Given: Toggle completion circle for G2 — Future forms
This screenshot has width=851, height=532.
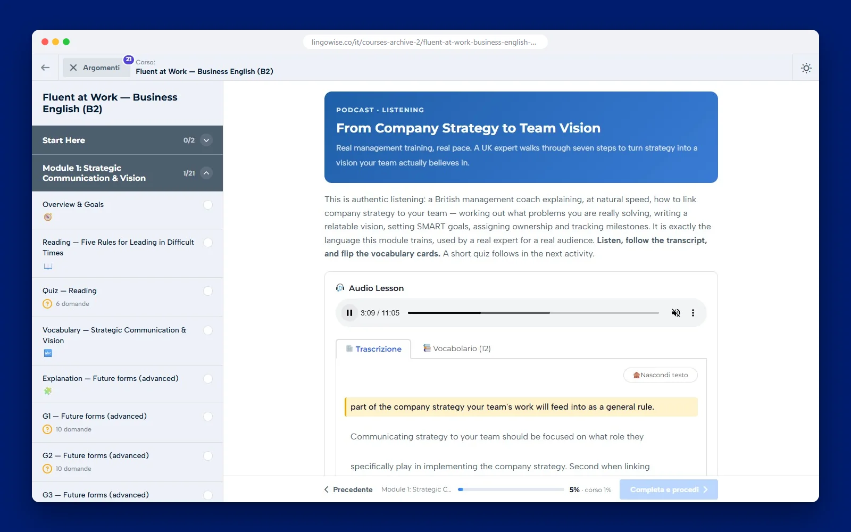Looking at the screenshot, I should point(208,456).
